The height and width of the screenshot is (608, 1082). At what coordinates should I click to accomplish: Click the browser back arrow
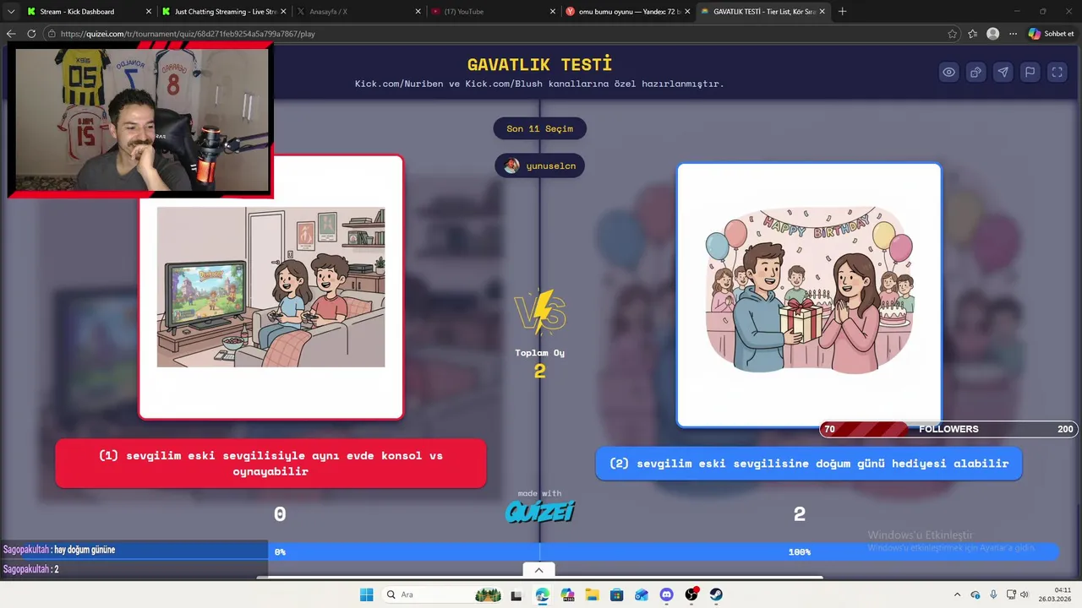[11, 34]
